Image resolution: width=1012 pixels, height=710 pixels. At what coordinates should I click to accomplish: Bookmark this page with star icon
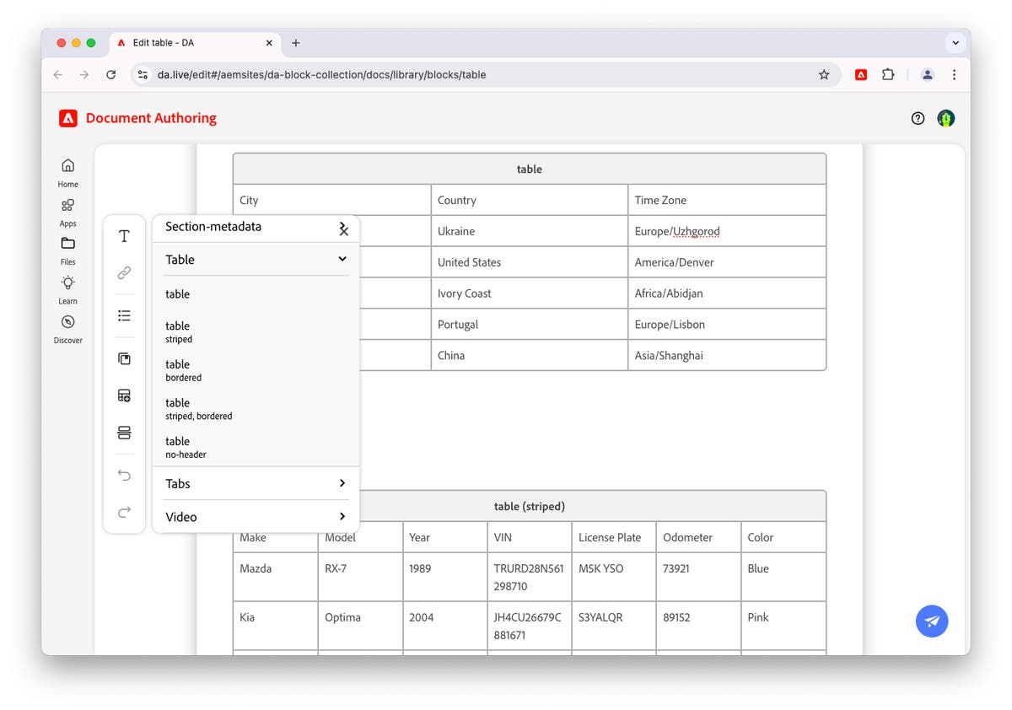[x=824, y=74]
